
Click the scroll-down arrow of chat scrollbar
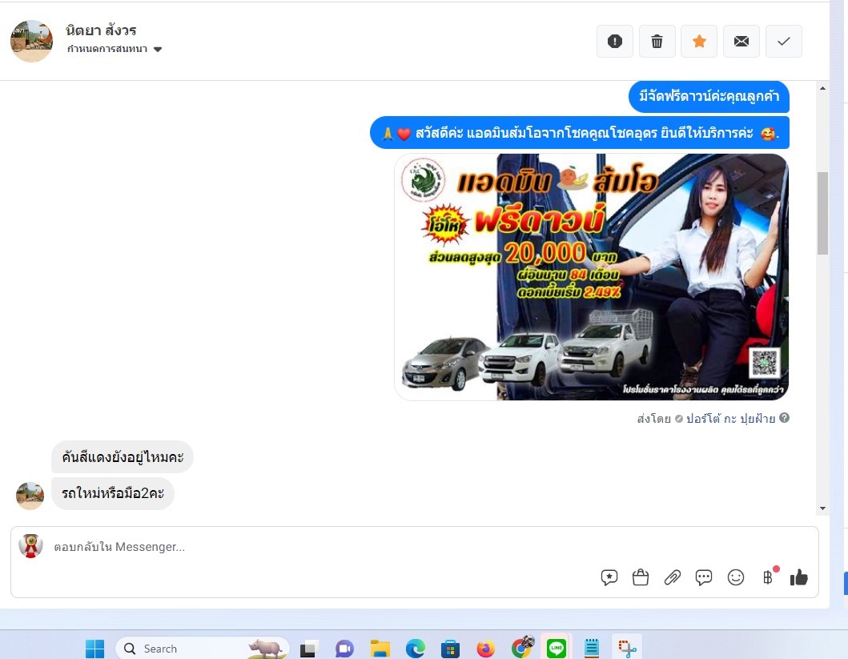[x=822, y=508]
